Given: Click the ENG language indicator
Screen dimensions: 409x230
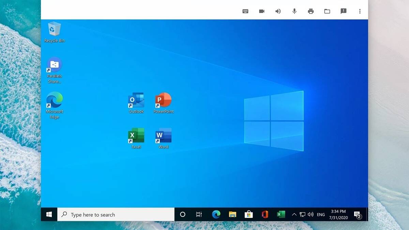Looking at the screenshot, I should (321, 215).
